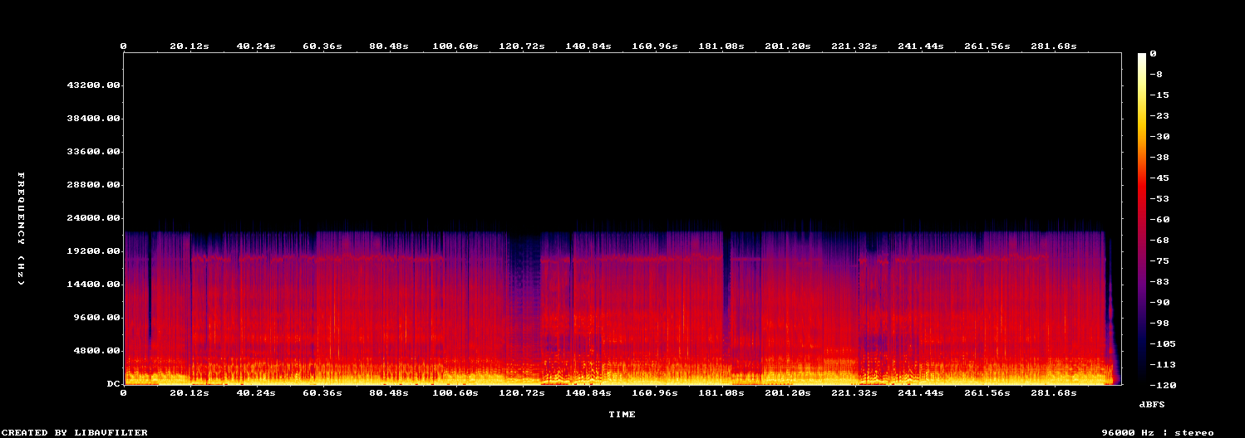
Task: Click the vertical FREQUENCY (Hz) axis title
Action: point(22,229)
